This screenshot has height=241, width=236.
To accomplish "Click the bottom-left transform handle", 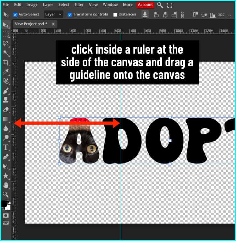I will 59,164.
